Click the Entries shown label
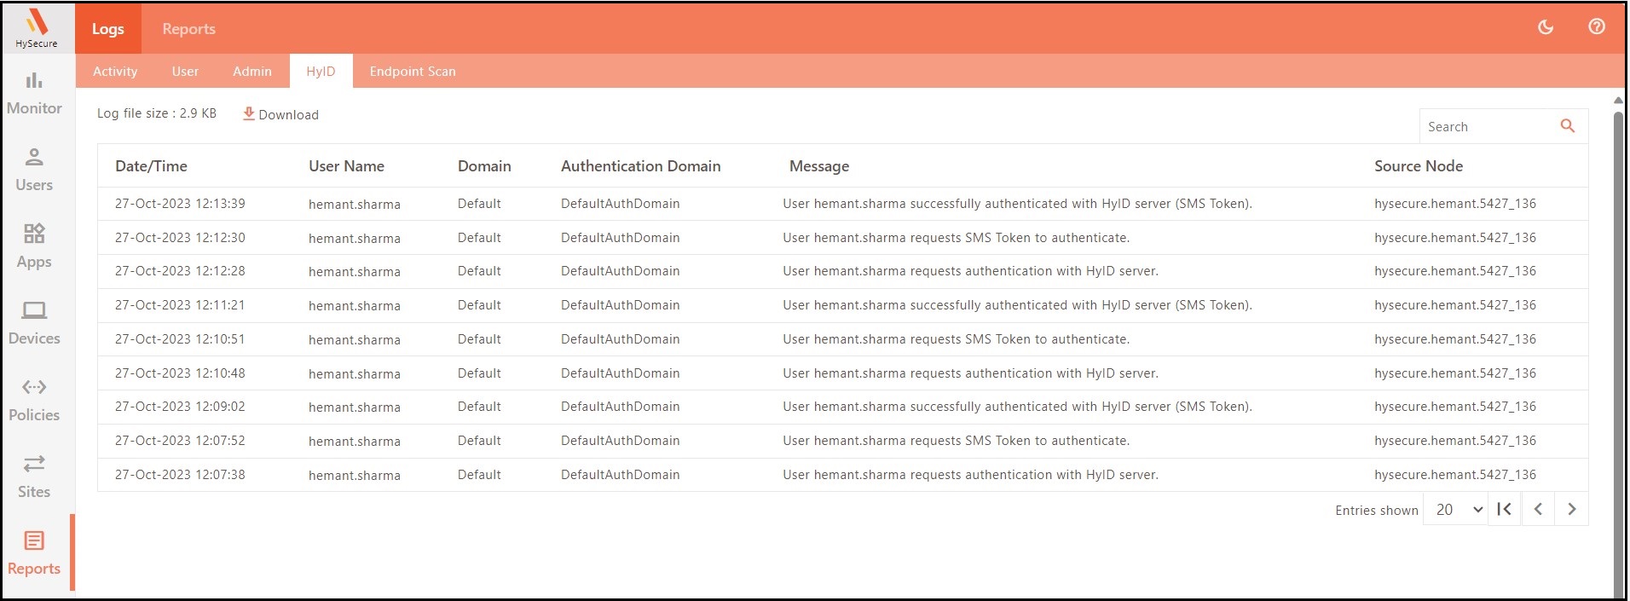 pos(1377,511)
